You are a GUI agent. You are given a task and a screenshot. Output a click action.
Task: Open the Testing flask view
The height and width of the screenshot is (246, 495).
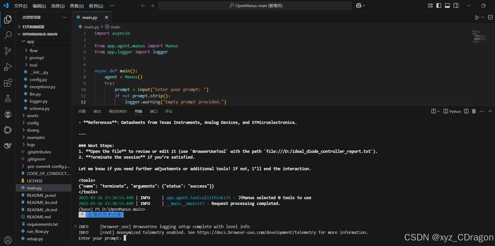(8, 98)
